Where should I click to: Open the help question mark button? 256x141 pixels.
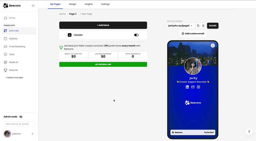249,132
